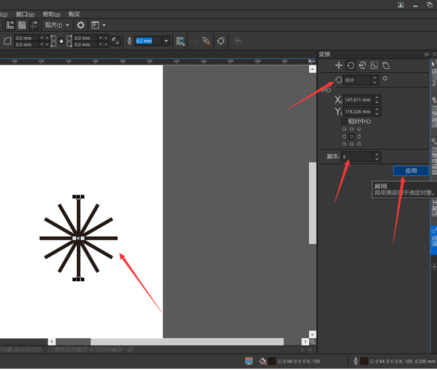This screenshot has height=370, width=437.
Task: Click the wrap text icon
Action: point(180,41)
